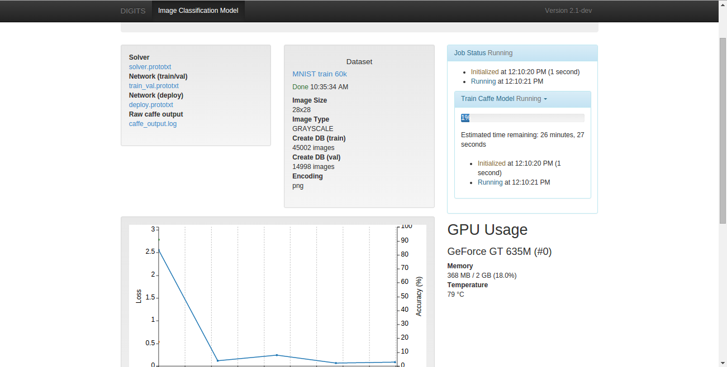Click the 1% training progress bar
727x367 pixels.
tap(522, 118)
